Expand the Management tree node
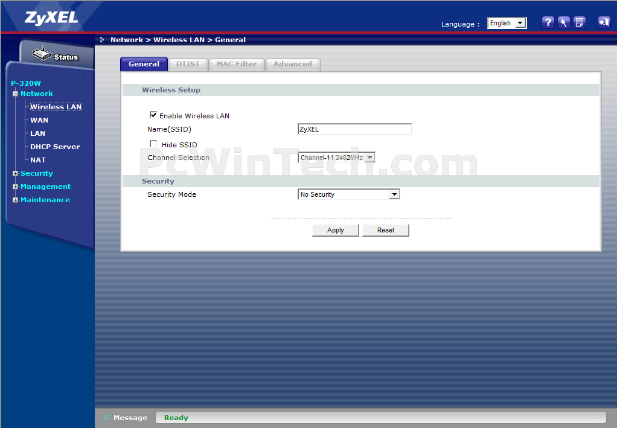This screenshot has width=617, height=428. click(15, 187)
